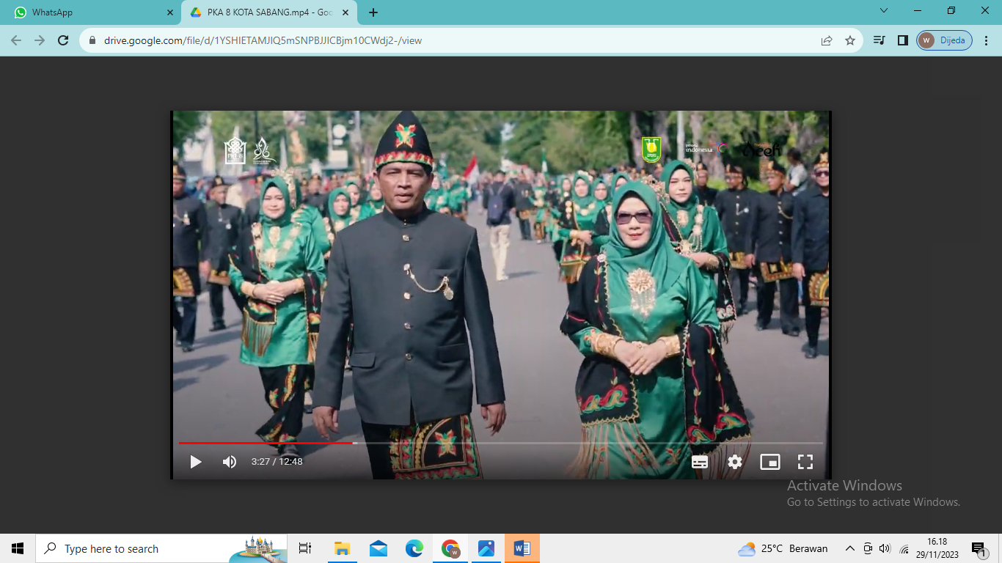Share this page from address bar
The width and height of the screenshot is (1002, 563).
[x=827, y=40]
